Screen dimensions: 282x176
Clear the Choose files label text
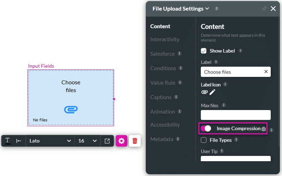point(266,72)
